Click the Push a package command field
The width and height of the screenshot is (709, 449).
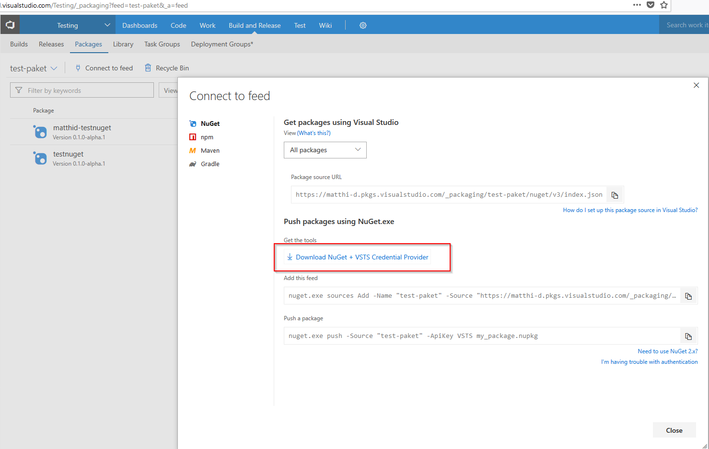[x=482, y=336]
